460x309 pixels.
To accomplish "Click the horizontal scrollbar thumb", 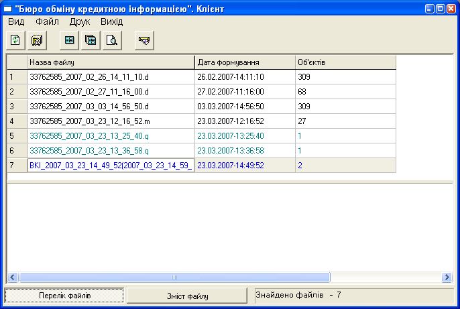I will click(x=174, y=277).
